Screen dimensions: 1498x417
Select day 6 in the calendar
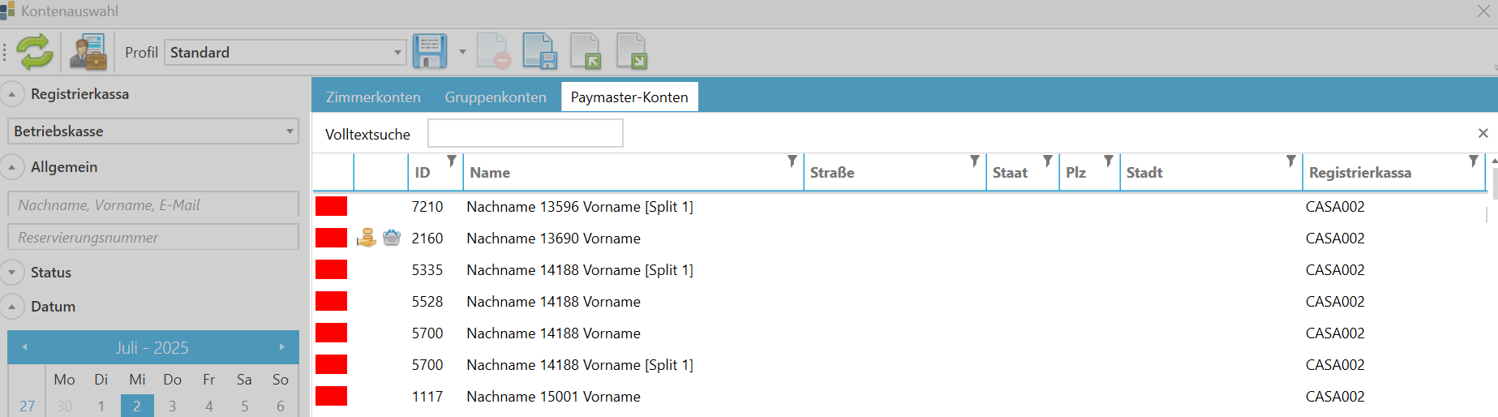tap(281, 406)
